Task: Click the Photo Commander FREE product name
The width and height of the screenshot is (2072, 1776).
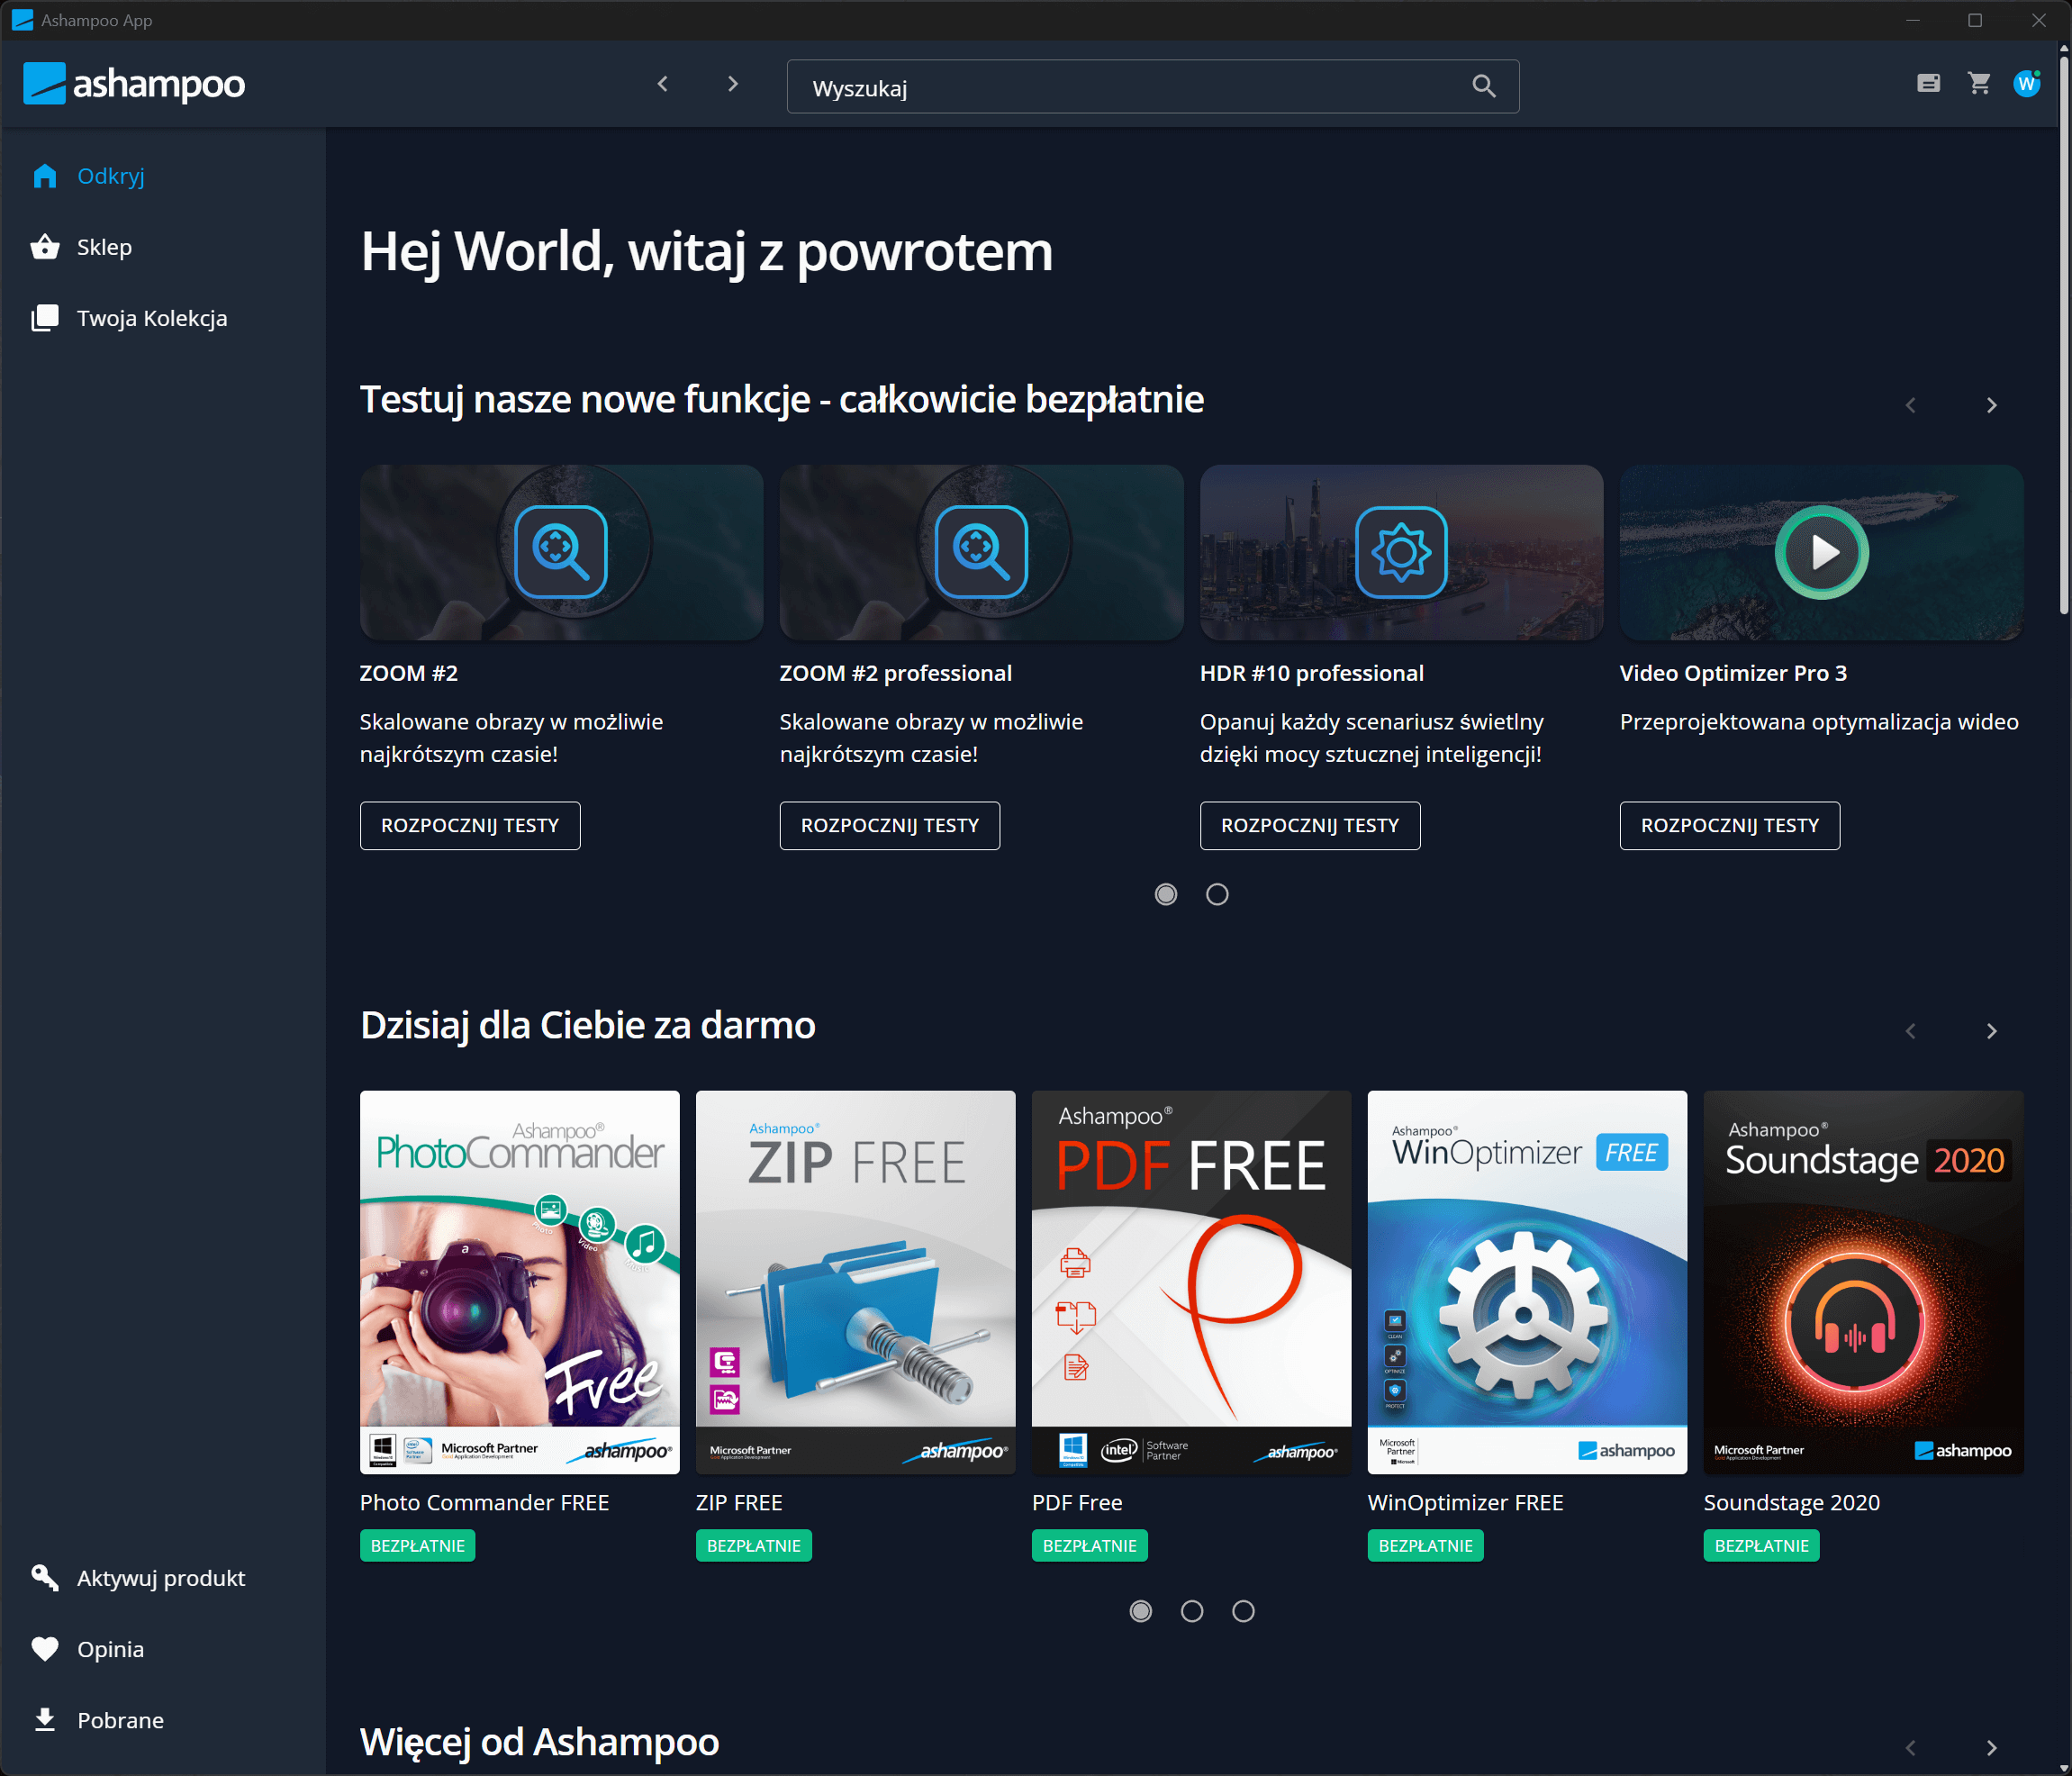Action: pos(484,1502)
